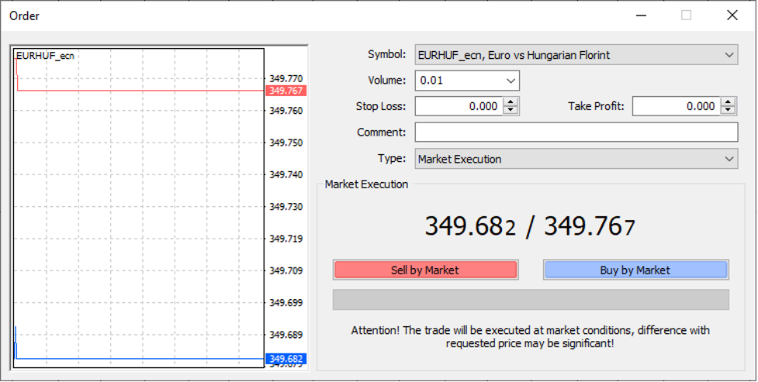Click the Take Profit input field

click(x=676, y=106)
